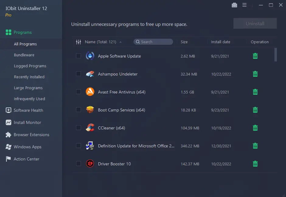The width and height of the screenshot is (286, 197).
Task: Sort by Install date column header
Action: coord(221,42)
